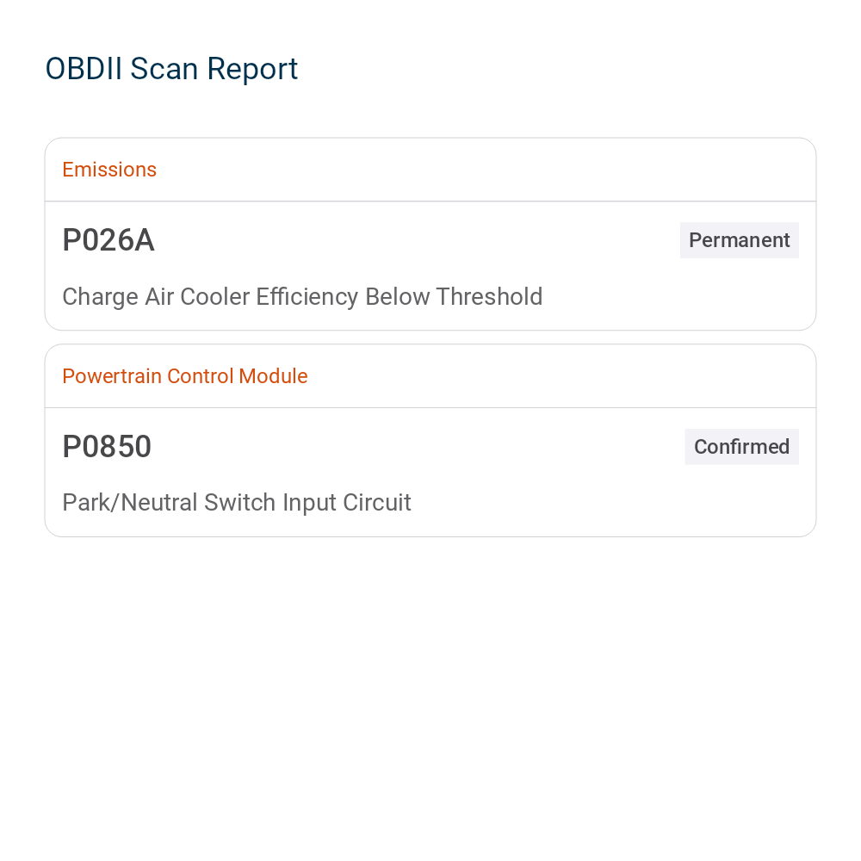Click the Confirmed status badge
Image resolution: width=861 pixels, height=861 pixels.
[741, 447]
